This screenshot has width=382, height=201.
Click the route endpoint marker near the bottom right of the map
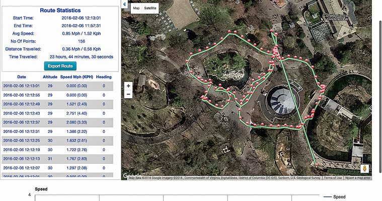point(317,165)
